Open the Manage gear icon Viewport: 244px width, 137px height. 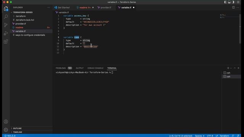pos(6,130)
